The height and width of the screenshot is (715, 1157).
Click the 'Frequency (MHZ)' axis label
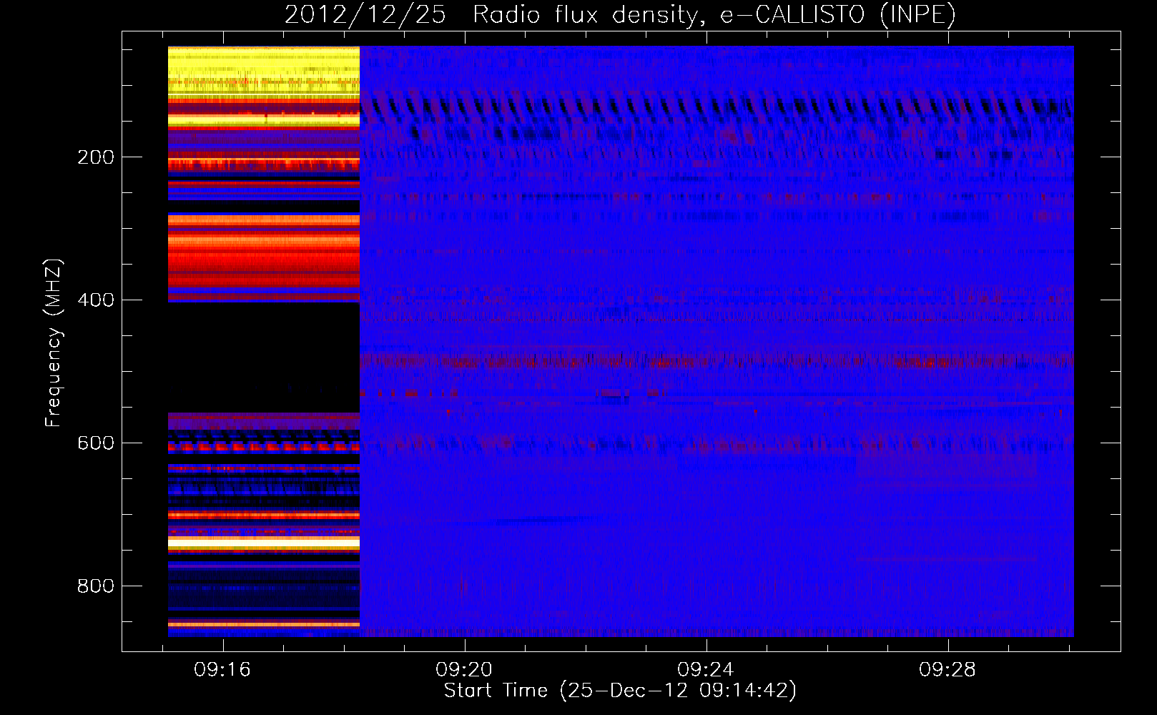tap(54, 343)
